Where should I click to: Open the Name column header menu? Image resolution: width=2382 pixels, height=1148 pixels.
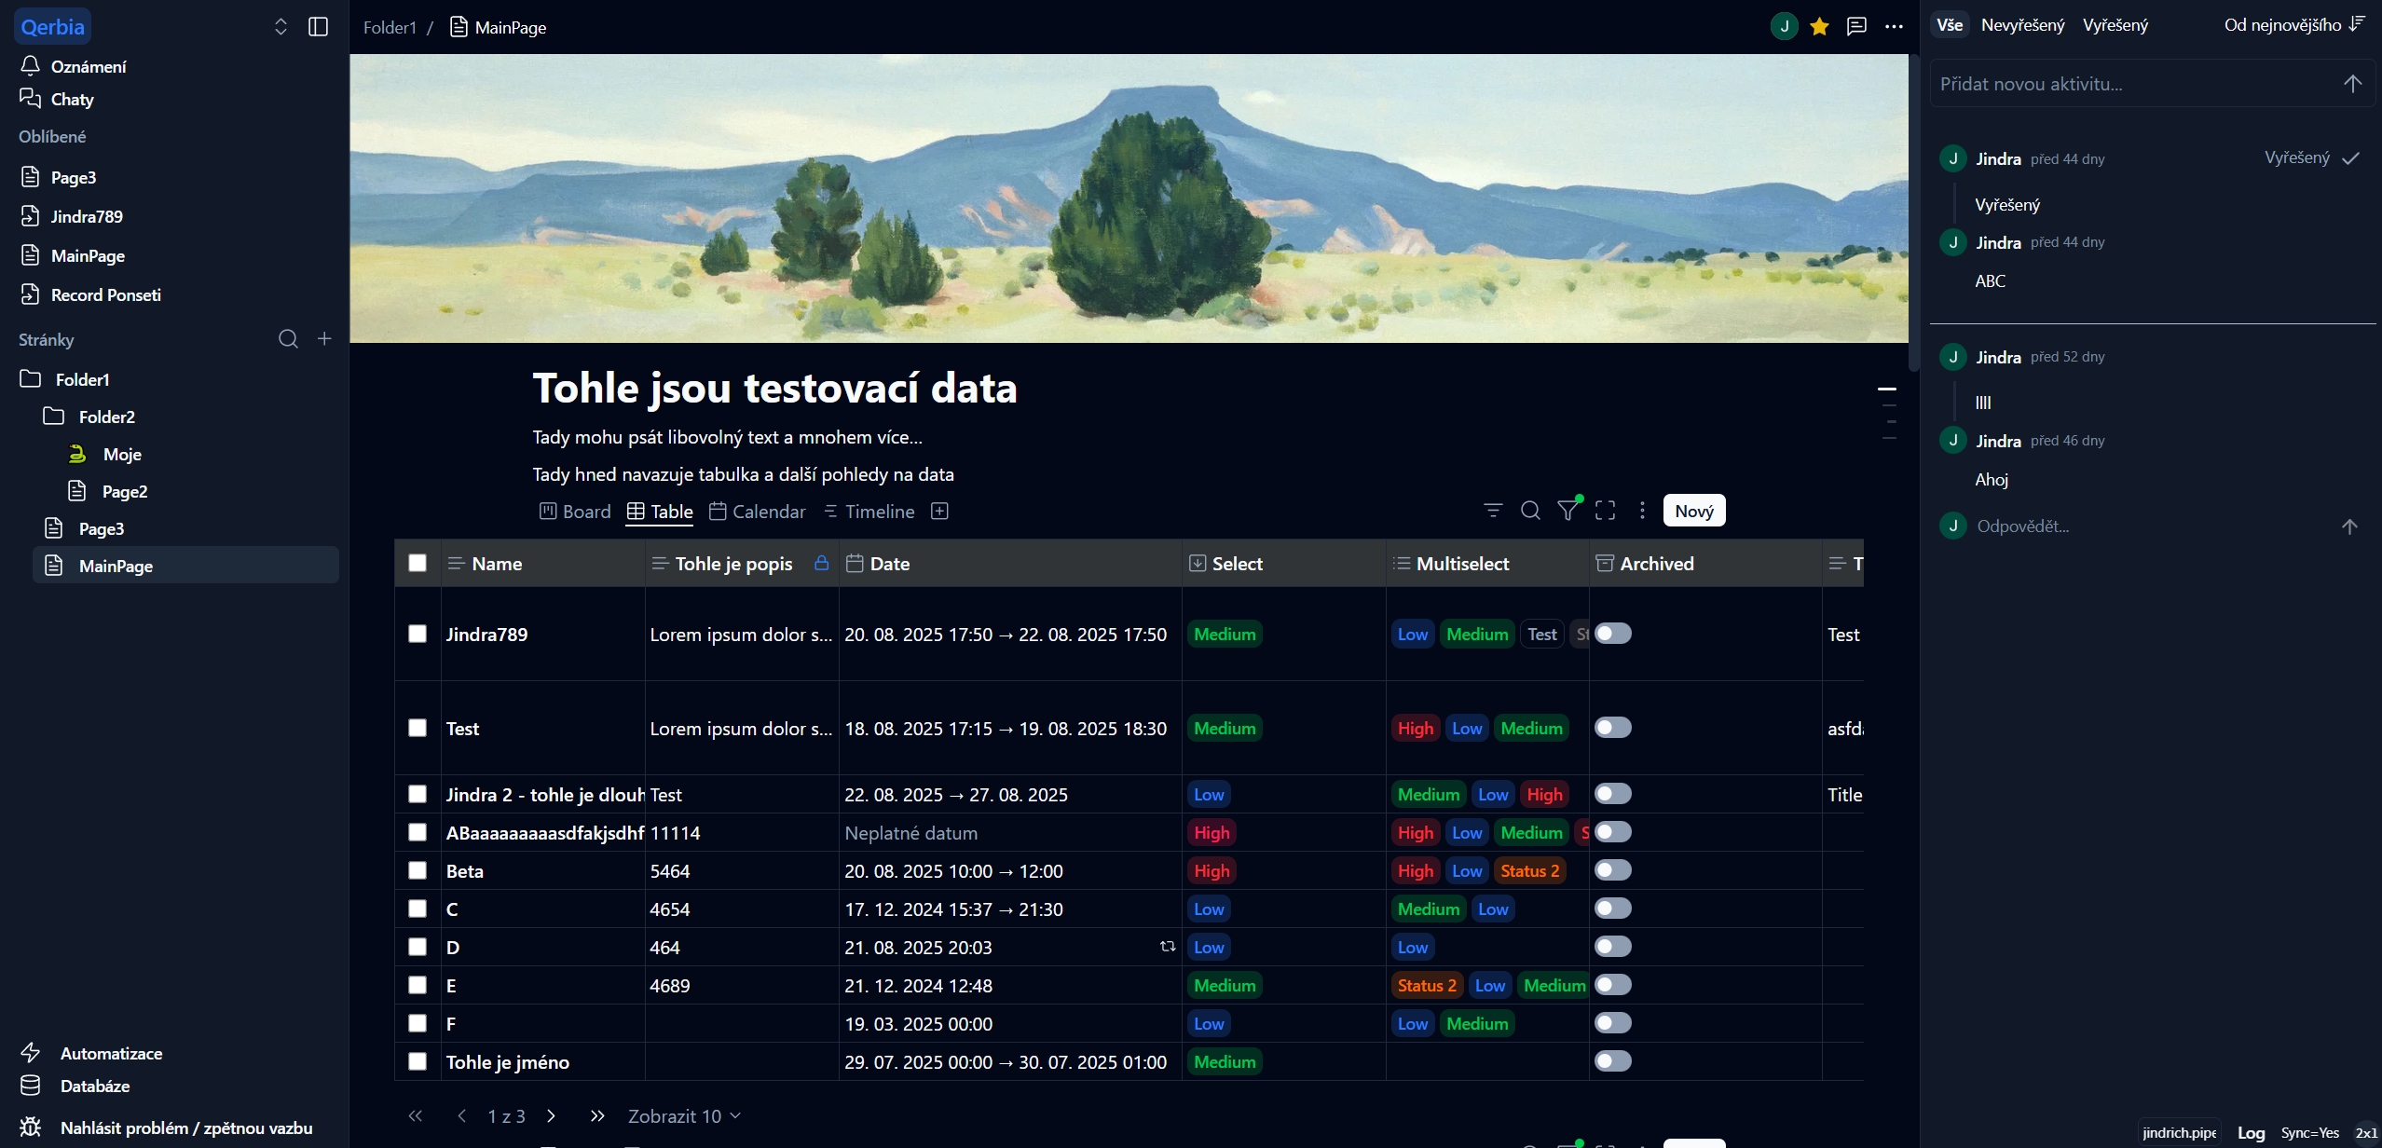[543, 564]
